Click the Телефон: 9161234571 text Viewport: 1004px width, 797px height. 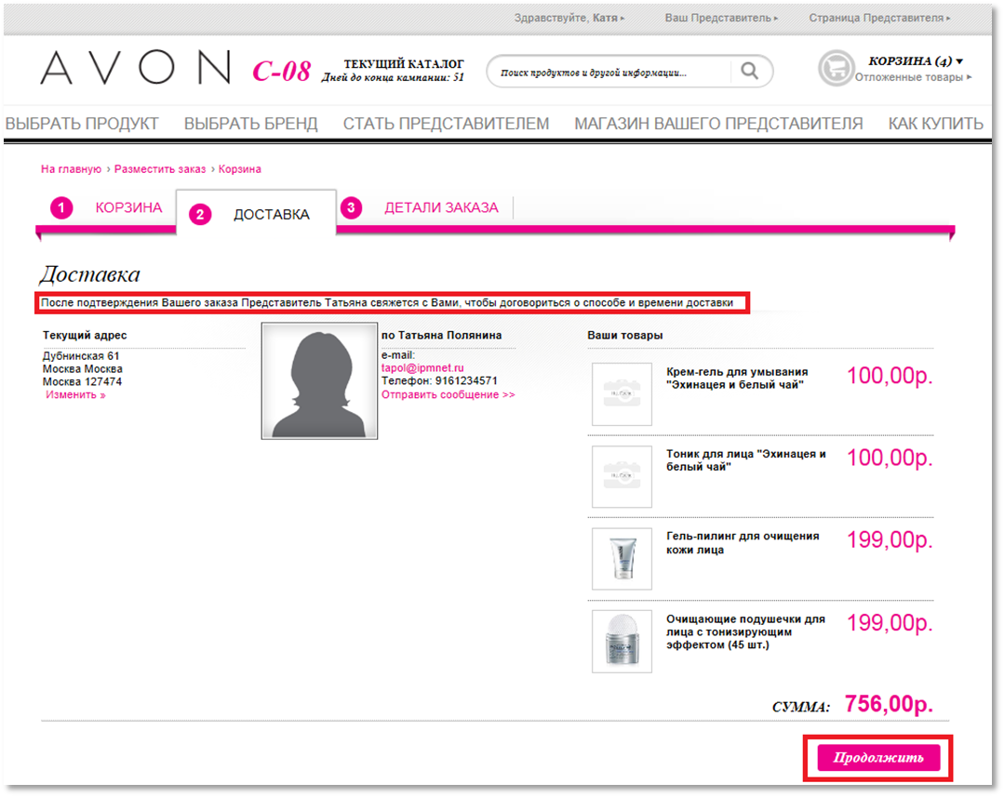pyautogui.click(x=439, y=381)
